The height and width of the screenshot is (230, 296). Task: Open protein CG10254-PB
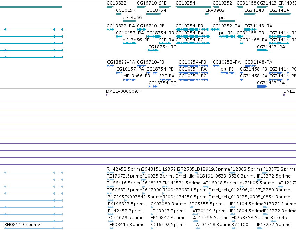pyautogui.click(x=193, y=66)
